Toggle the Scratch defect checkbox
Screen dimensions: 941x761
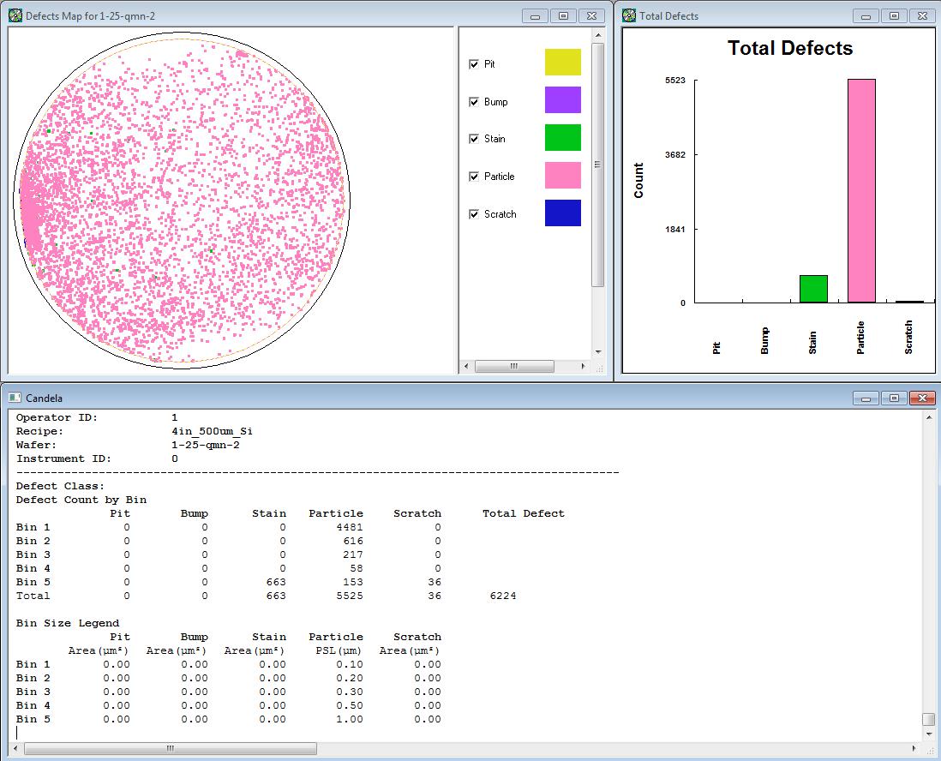click(x=474, y=214)
